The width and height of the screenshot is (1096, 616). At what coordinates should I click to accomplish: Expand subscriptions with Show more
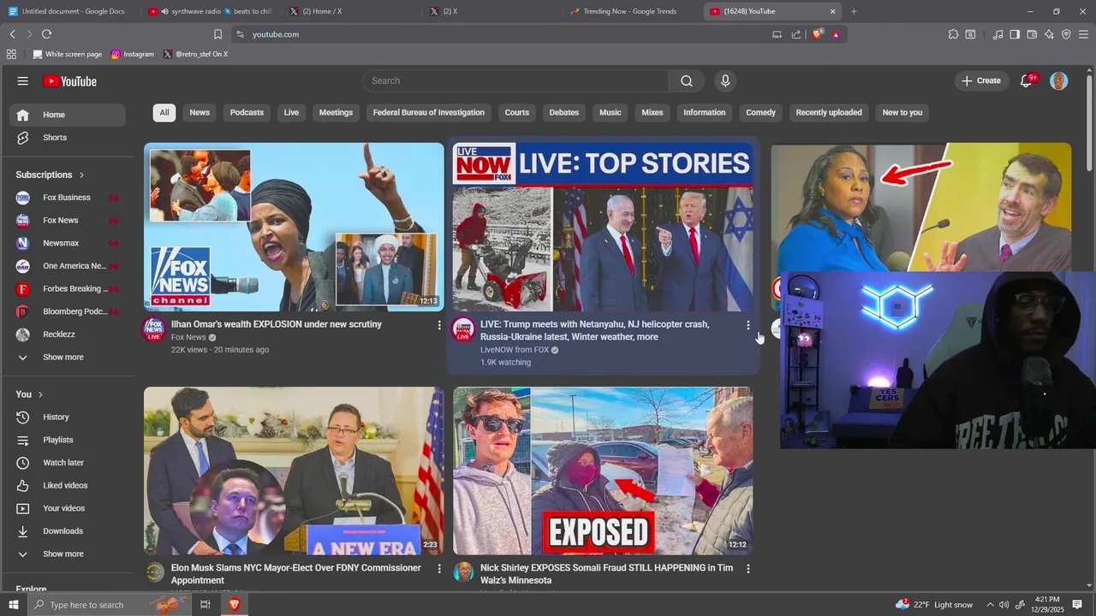[x=65, y=358]
